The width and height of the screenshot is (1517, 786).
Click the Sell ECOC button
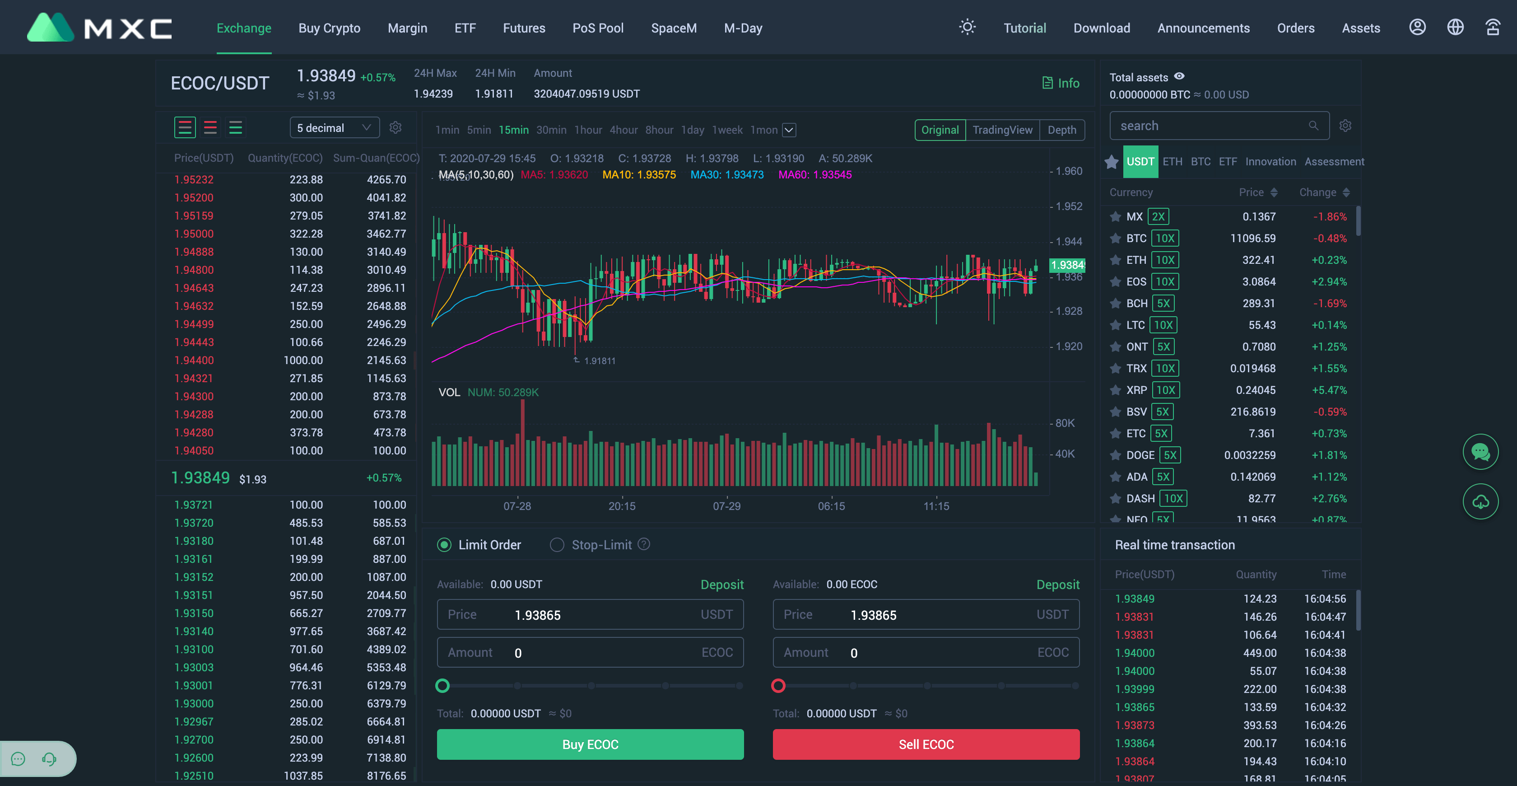coord(926,744)
